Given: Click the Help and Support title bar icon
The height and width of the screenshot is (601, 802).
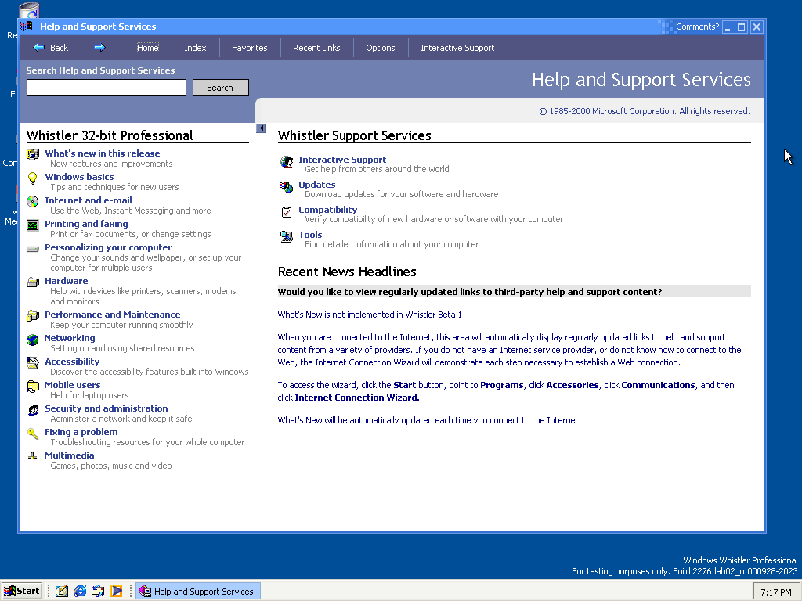Looking at the screenshot, I should (x=27, y=27).
